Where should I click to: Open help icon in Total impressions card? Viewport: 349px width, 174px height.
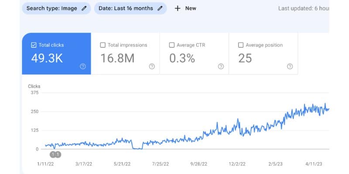click(152, 67)
